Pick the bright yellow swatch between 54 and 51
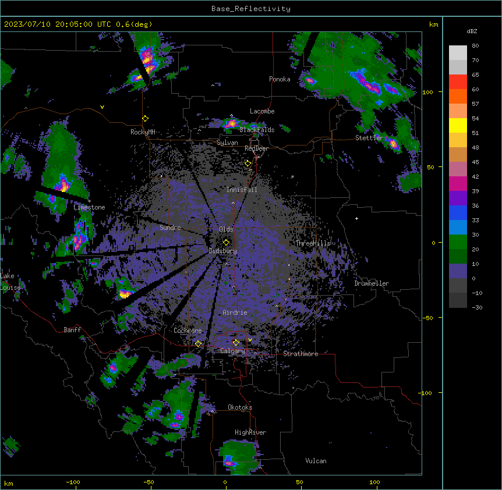Viewport: 502px width, 490px height. pos(458,125)
